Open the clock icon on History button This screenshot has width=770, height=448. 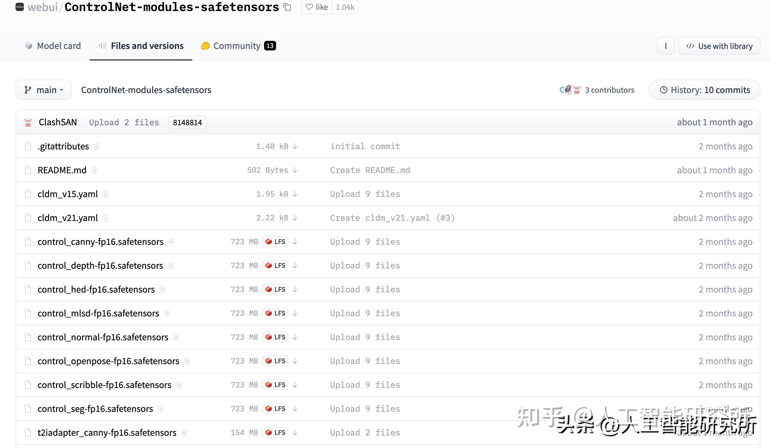[663, 90]
